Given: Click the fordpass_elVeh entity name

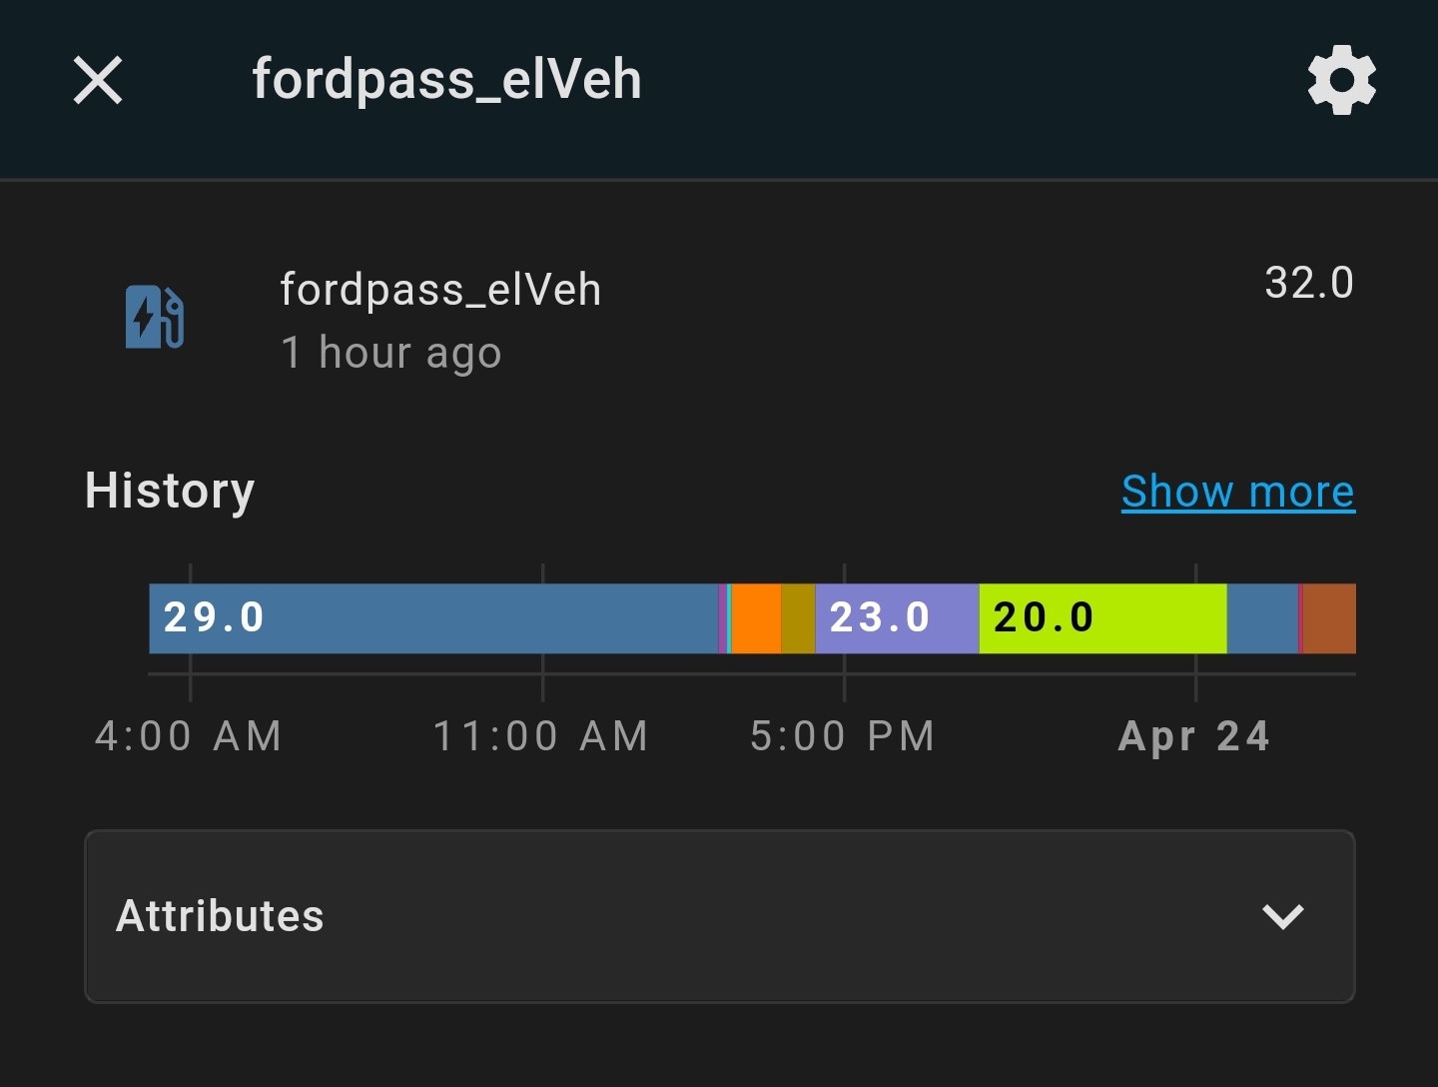Looking at the screenshot, I should 440,290.
